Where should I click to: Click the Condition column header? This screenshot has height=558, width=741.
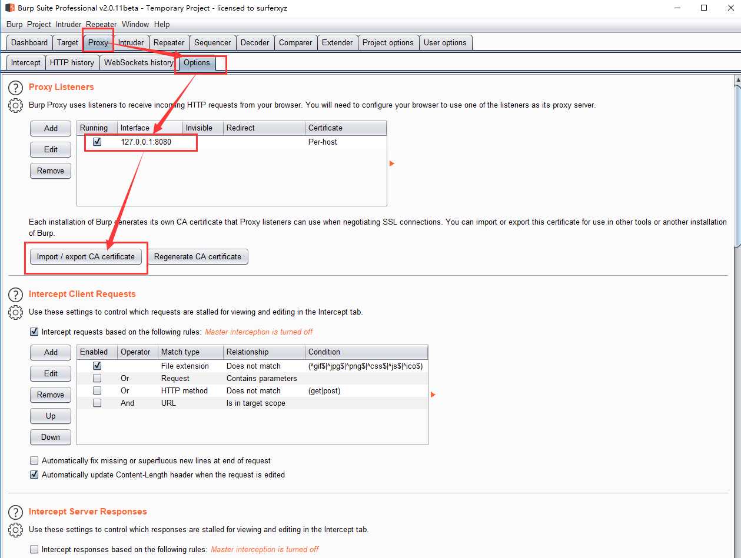click(x=367, y=352)
